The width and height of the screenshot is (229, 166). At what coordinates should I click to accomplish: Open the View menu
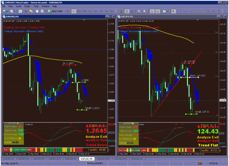pyautogui.click(x=11, y=6)
